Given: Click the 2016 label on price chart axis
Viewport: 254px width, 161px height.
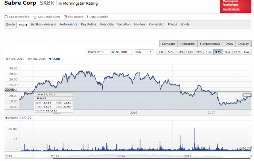Looking at the screenshot, I should (133, 113).
